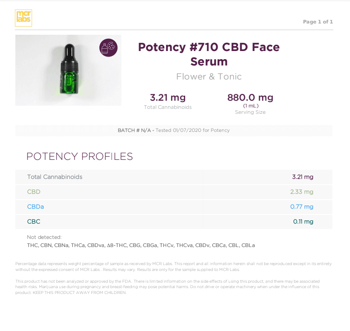Click the Page 1 of 1 indicator
Image resolution: width=350 pixels, height=331 pixels.
pyautogui.click(x=317, y=22)
